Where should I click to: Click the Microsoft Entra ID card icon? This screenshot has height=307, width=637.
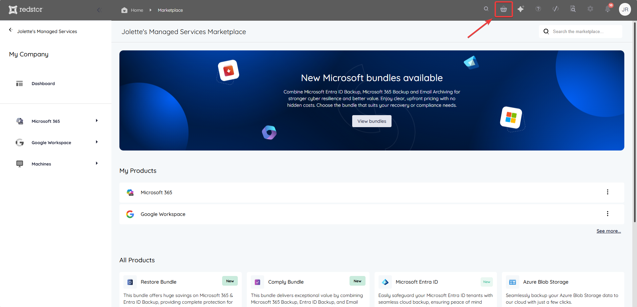[385, 282]
